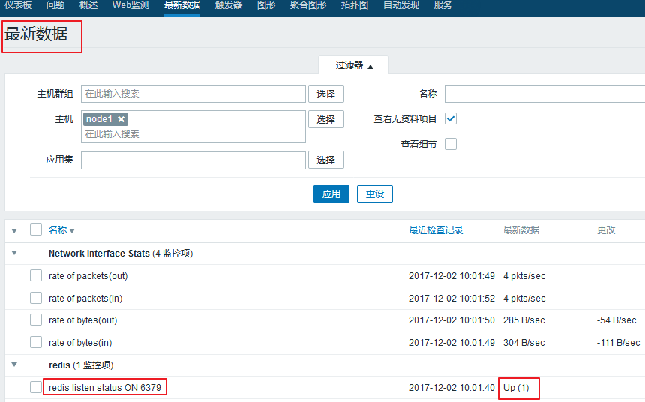Sort by 最近检查记录 column header
645x402 pixels.
point(436,230)
